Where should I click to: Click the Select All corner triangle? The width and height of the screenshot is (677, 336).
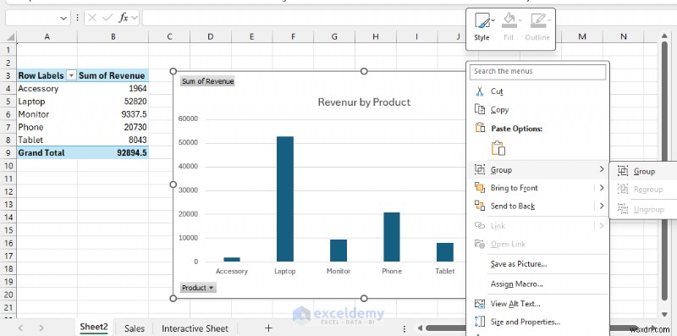(x=11, y=37)
